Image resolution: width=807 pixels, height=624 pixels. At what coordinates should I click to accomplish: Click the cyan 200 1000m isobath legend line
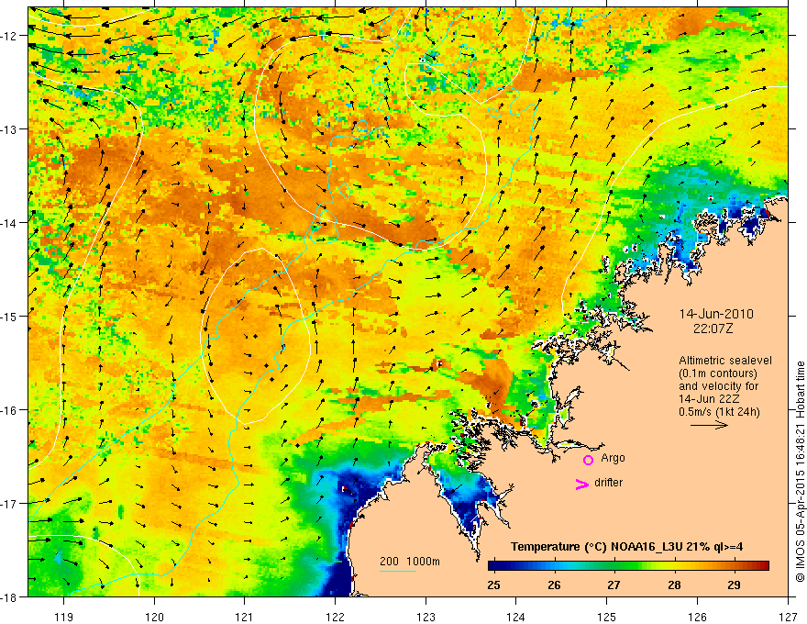point(398,571)
